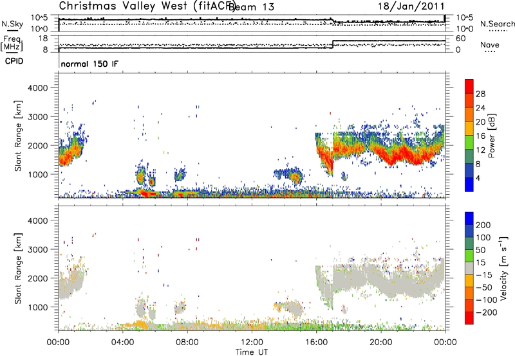515x356 pixels.
Task: Click the 50 label on velocity colorbar
Action: tap(480, 250)
